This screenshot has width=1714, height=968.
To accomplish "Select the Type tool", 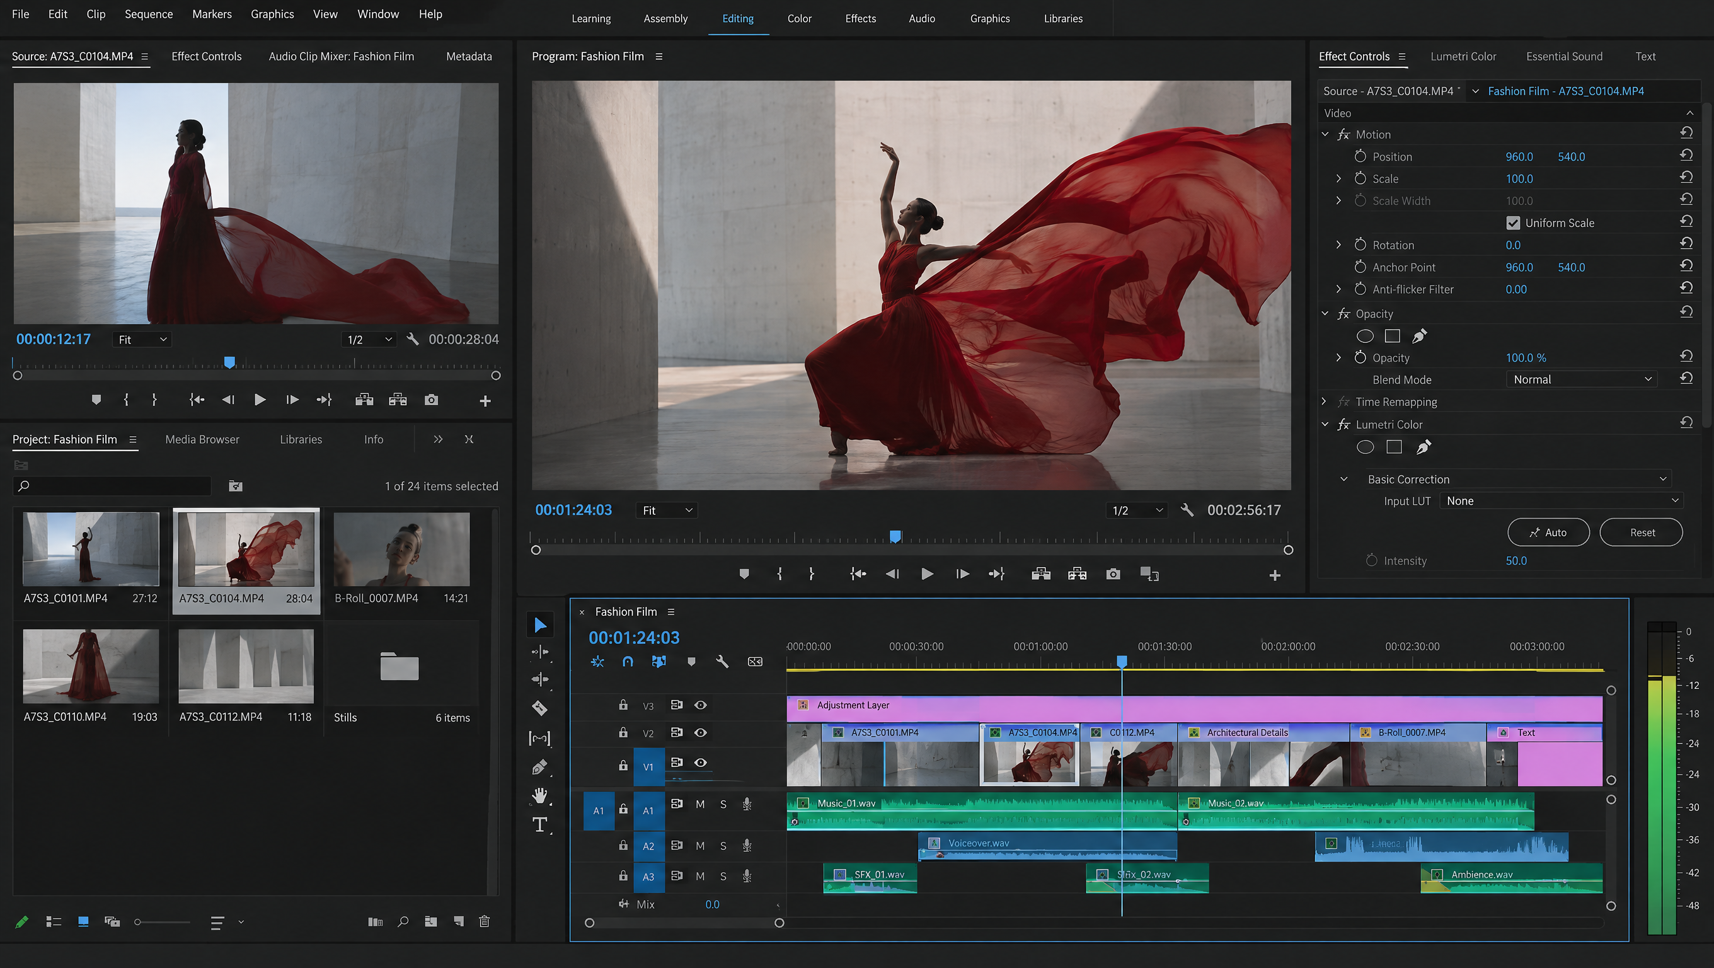I will point(539,825).
